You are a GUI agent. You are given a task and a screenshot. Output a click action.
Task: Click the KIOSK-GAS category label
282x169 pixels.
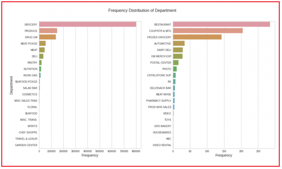[30, 75]
